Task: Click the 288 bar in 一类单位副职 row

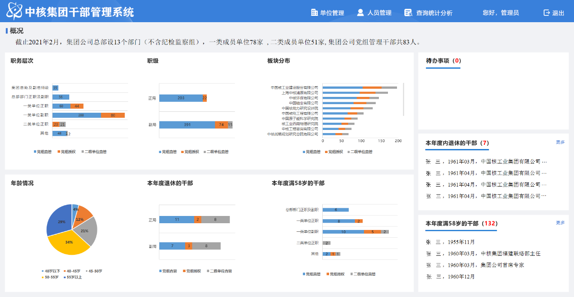Action: click(77, 115)
